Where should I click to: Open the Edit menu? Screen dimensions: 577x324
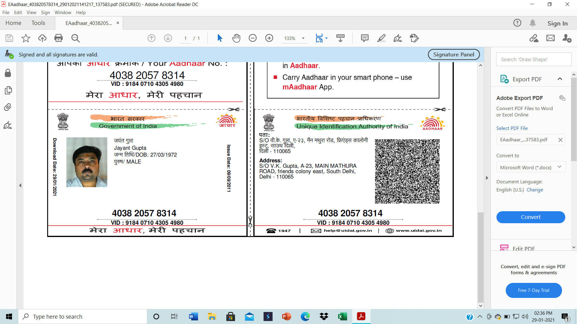(18, 13)
